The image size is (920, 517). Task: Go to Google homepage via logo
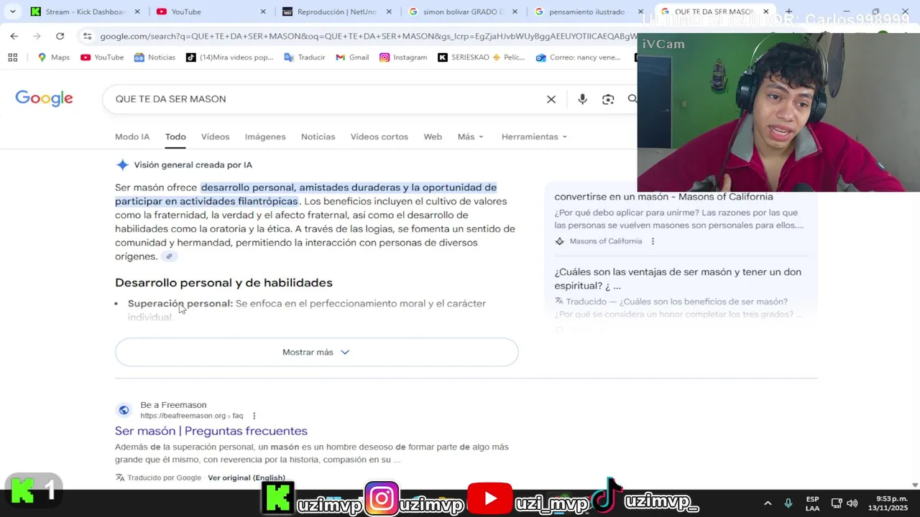coord(44,99)
